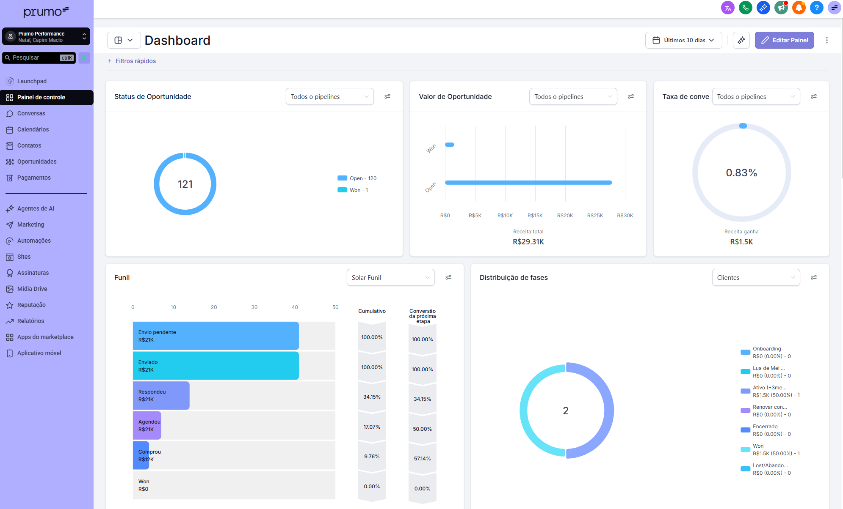Open filter settings on Status de Oportunidade panel

pyautogui.click(x=387, y=96)
